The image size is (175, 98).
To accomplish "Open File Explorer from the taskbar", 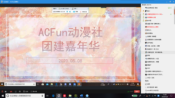I will [x=70, y=96].
